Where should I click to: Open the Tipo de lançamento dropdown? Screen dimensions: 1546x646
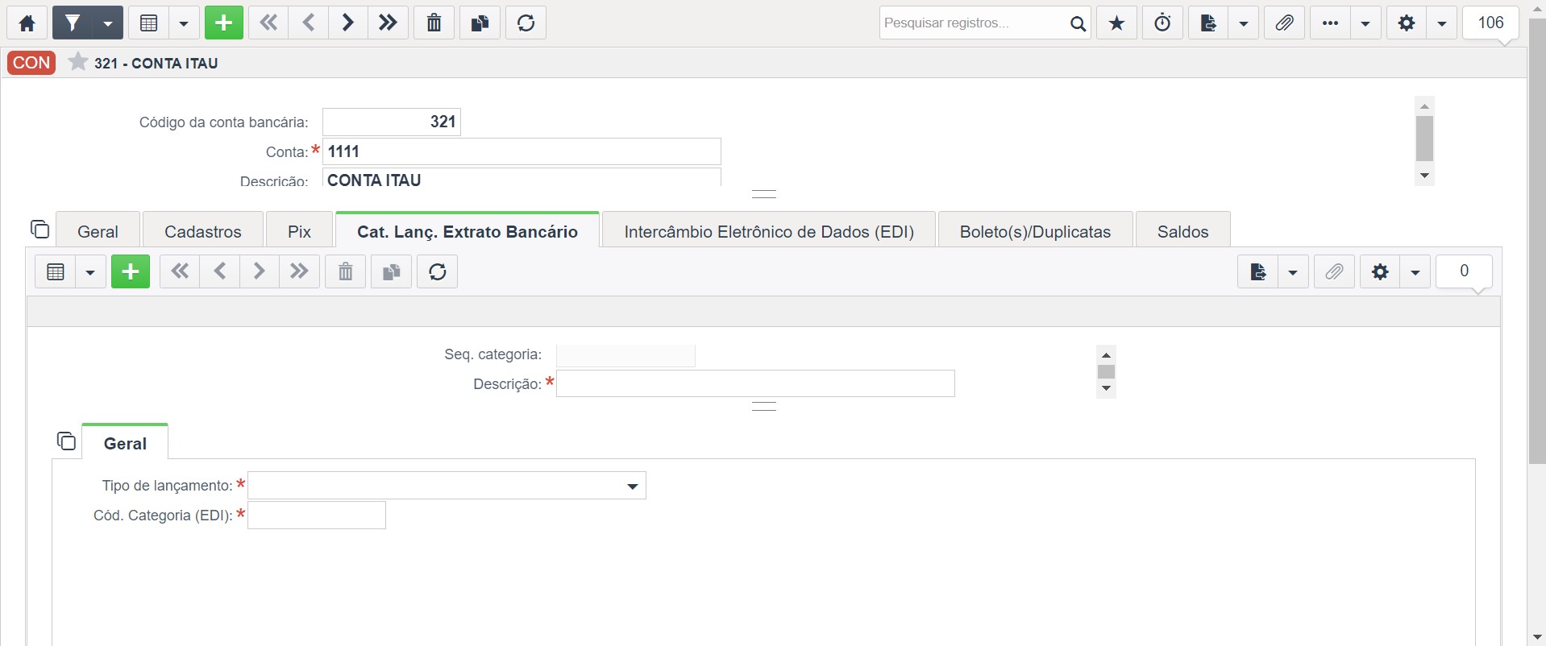point(447,486)
